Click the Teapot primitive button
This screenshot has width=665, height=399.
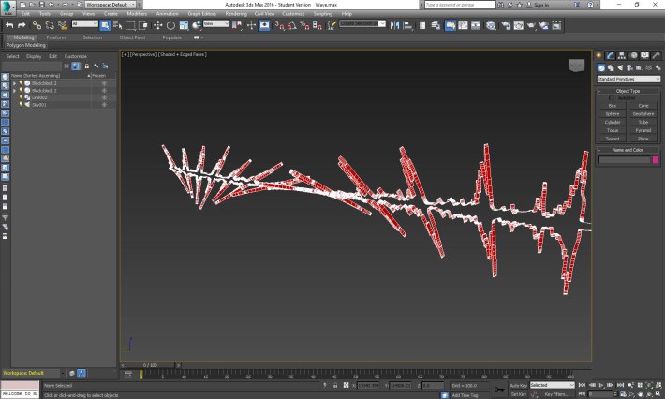point(613,138)
